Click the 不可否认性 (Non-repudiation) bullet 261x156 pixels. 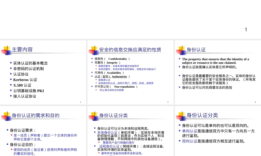coord(116,87)
